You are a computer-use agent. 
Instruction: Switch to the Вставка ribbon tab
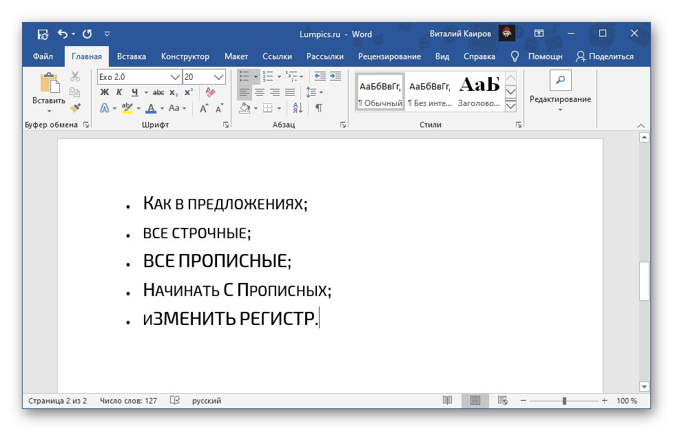(x=132, y=56)
